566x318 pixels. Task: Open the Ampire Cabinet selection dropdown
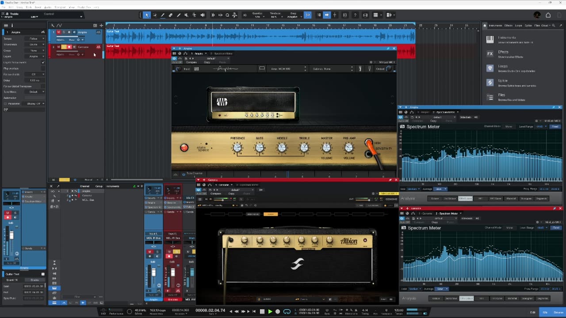(333, 69)
